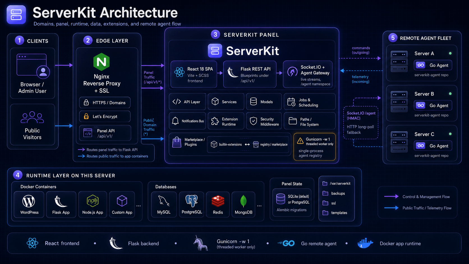This screenshot has width=469, height=264.
Task: Click the Let's Encrypt box
Action: (105, 116)
